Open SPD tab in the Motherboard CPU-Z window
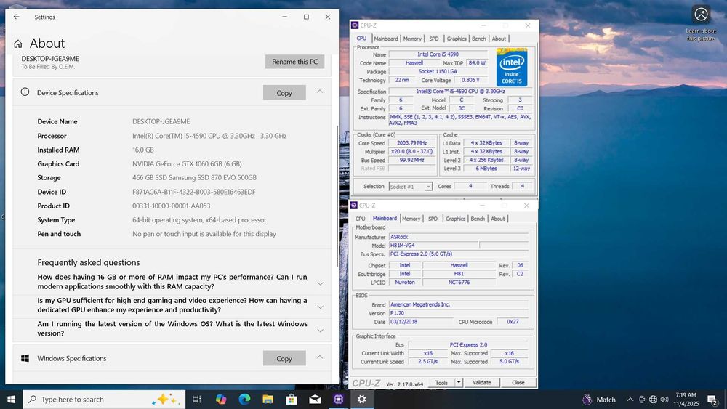727x409 pixels. (x=433, y=219)
